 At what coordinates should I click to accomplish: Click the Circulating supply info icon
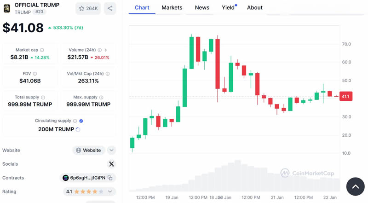tap(76, 121)
